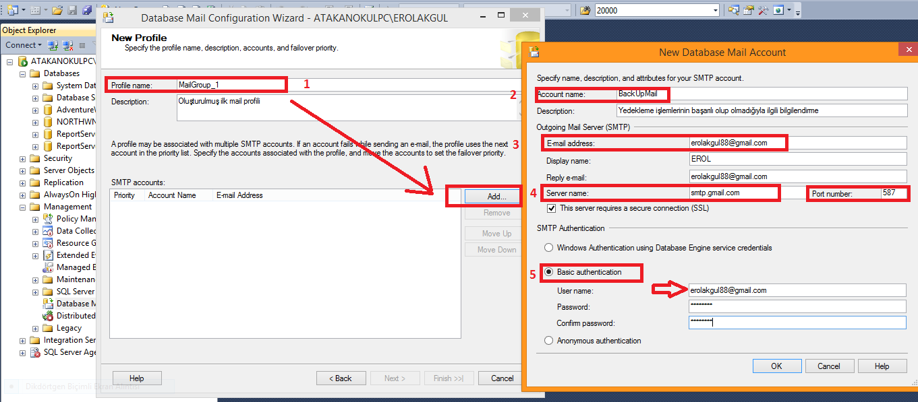
Task: Open the 20000 combo box dropdown
Action: click(x=715, y=10)
